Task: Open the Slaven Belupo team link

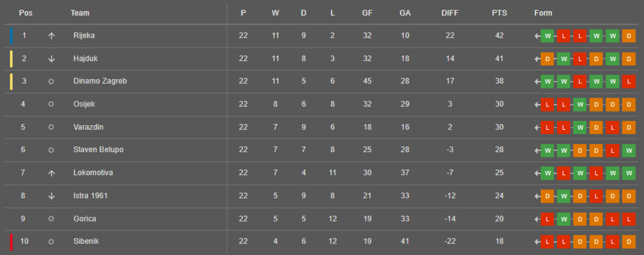Action: tap(98, 150)
